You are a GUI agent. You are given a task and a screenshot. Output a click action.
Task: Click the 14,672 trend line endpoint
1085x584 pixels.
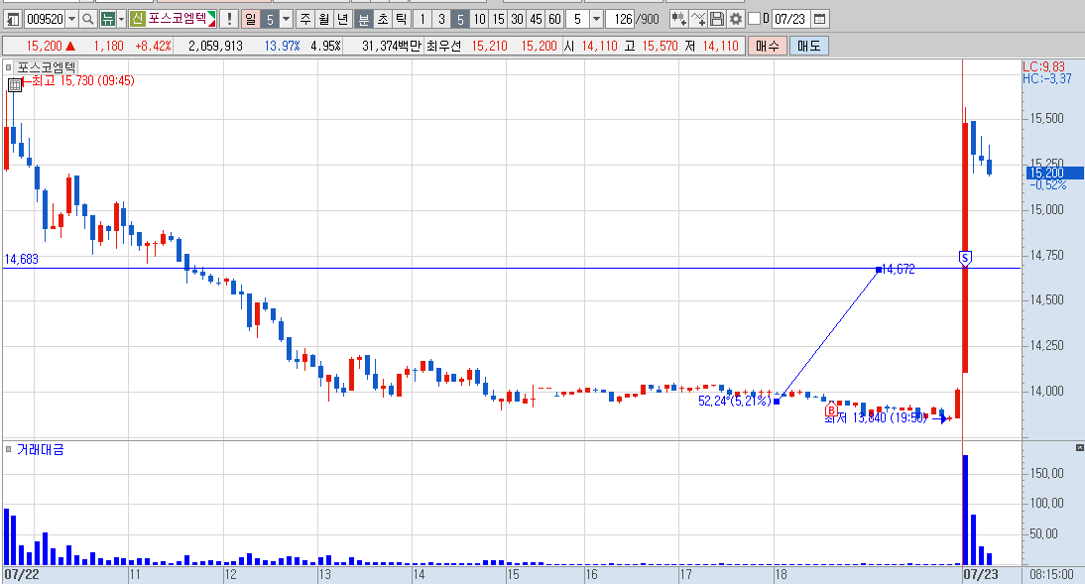tap(879, 269)
